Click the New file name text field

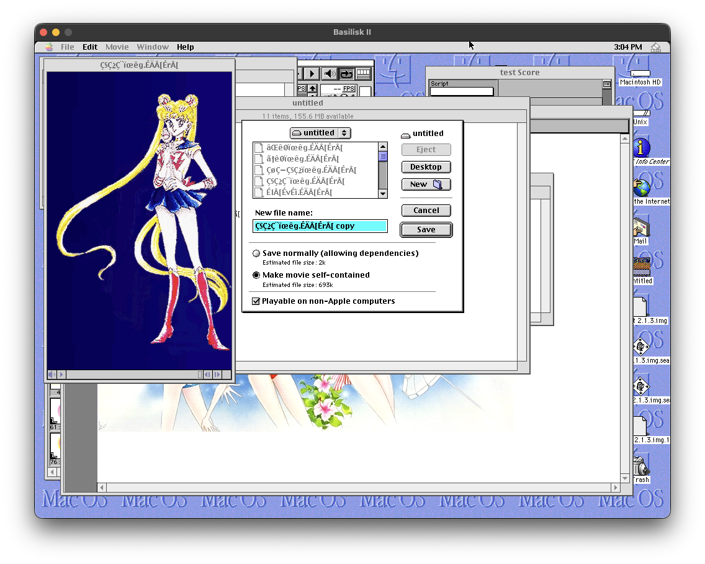click(x=320, y=226)
